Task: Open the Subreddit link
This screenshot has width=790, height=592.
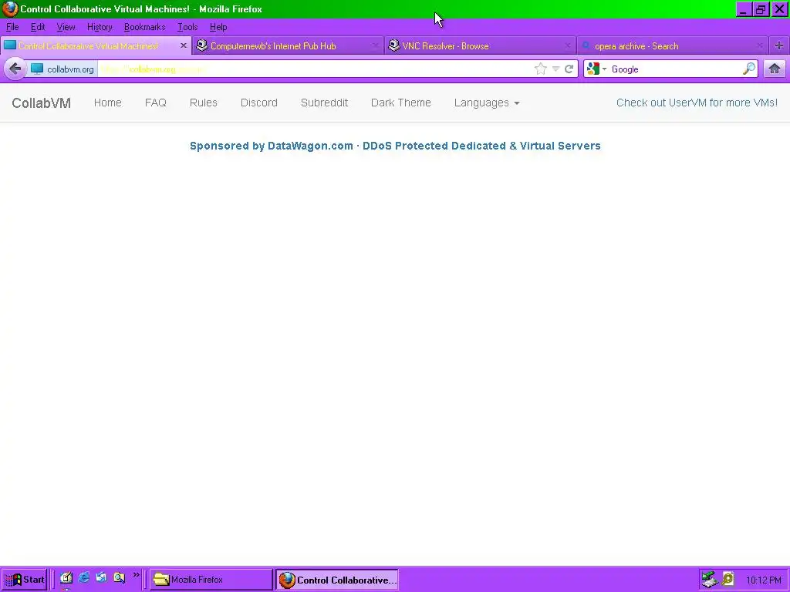Action: tap(325, 103)
